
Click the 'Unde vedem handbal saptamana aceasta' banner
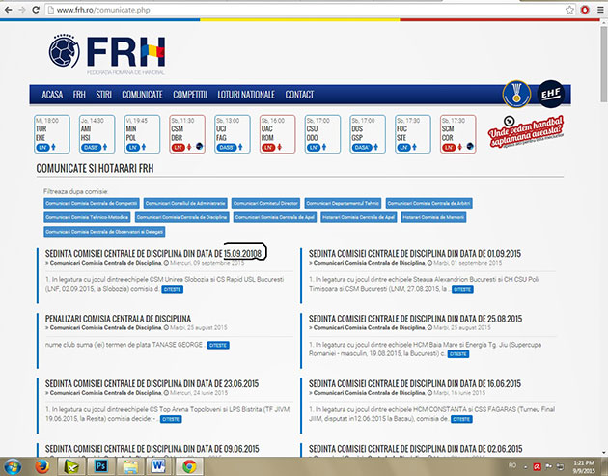[525, 132]
